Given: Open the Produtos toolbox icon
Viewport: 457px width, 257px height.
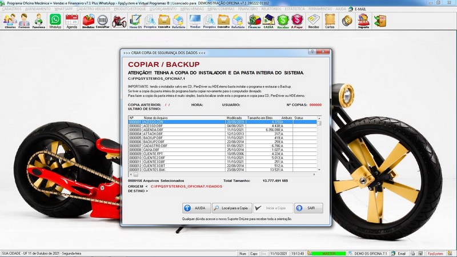Looking at the screenshot, I should coord(89,21).
